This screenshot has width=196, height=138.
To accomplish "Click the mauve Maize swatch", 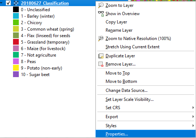I will point(16,48).
